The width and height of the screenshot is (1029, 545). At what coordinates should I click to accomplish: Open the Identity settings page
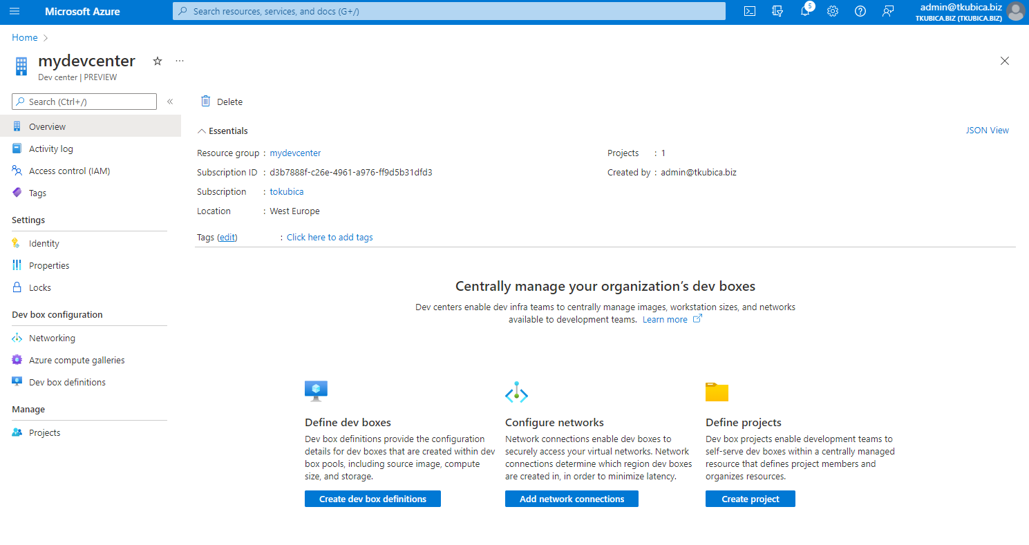(x=91, y=243)
